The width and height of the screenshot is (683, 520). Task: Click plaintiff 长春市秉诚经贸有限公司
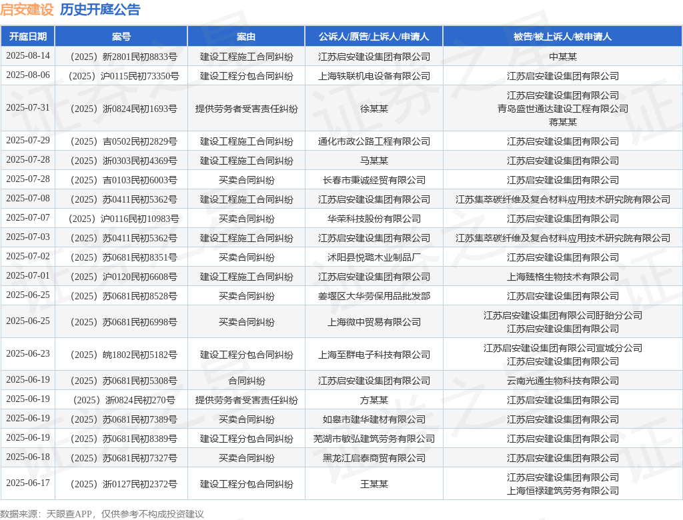374,180
